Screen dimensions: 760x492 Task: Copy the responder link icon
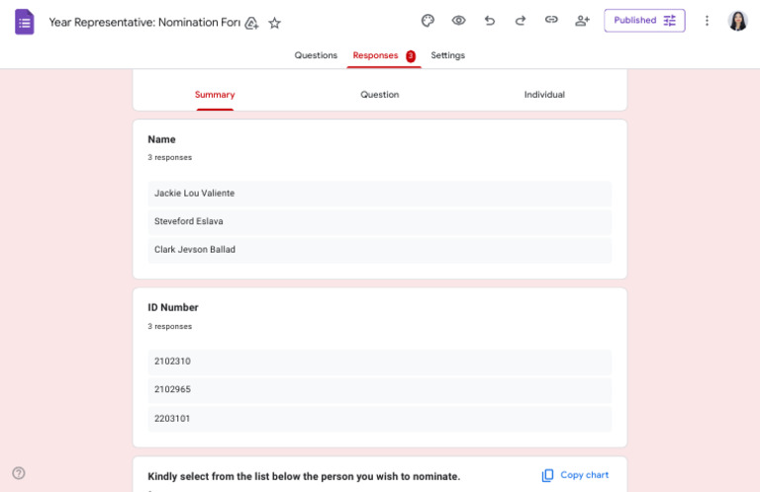pyautogui.click(x=551, y=20)
